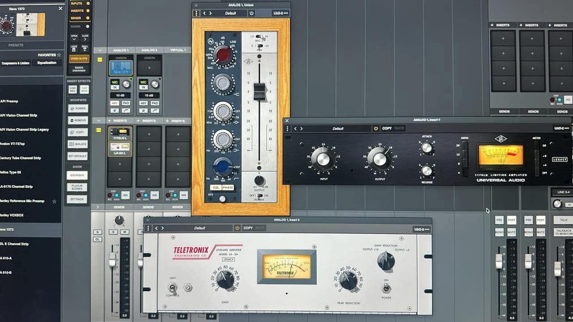Click the plus icon on Analog 2 Unison slot
The height and width of the screenshot is (322, 573).
[150, 68]
